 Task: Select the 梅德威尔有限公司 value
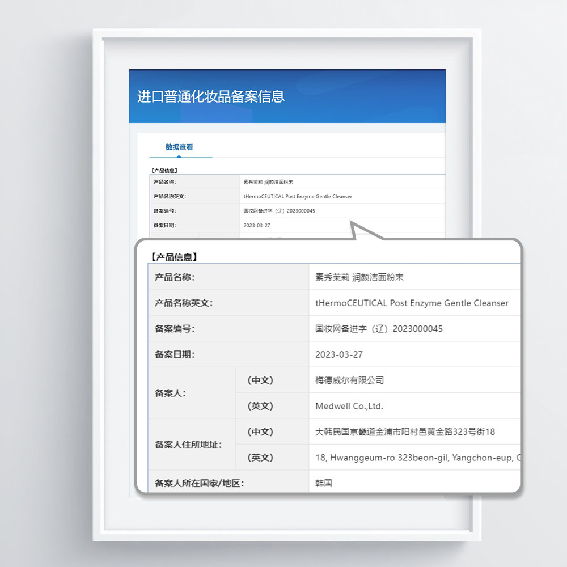(349, 380)
